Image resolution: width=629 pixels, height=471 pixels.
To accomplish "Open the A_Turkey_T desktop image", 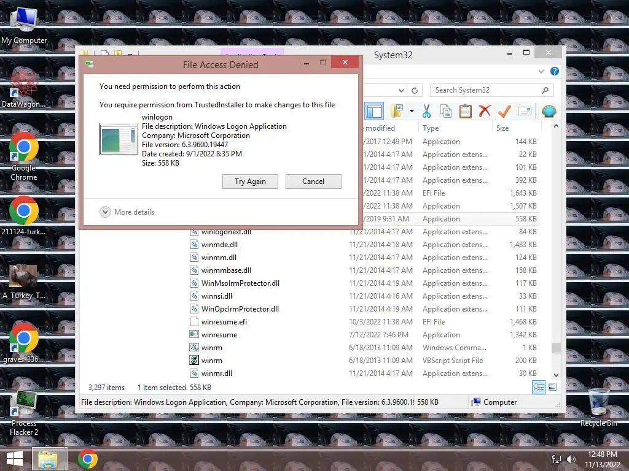I will click(24, 282).
